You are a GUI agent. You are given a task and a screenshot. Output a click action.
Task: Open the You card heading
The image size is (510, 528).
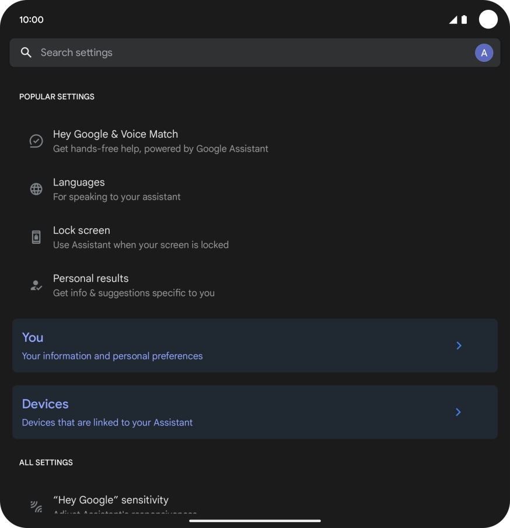click(33, 337)
